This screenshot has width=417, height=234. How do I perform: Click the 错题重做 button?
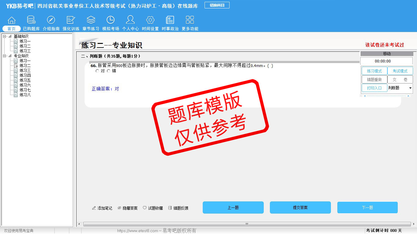point(374,80)
